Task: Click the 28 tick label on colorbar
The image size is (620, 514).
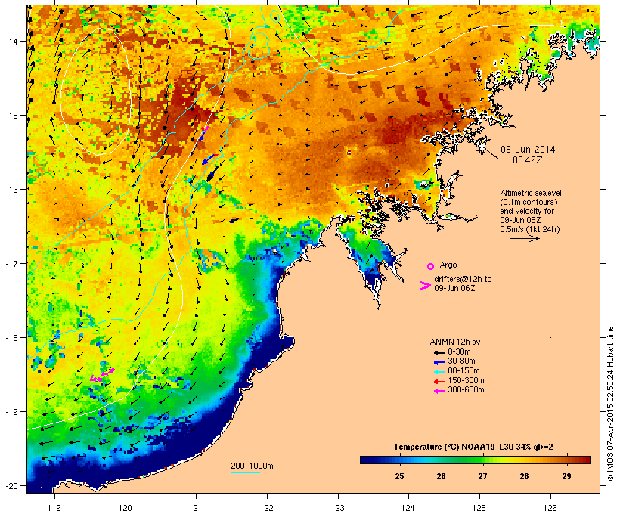Action: click(x=524, y=476)
